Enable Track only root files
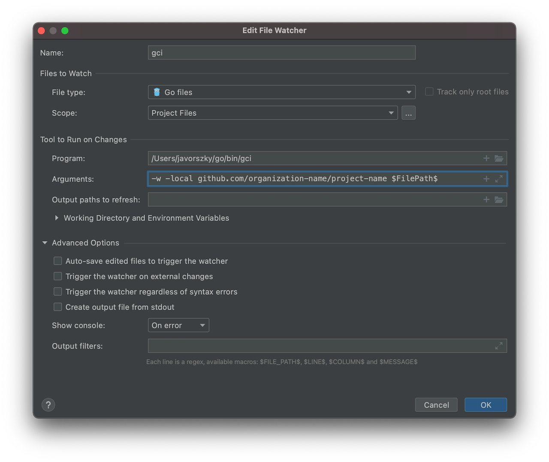Image resolution: width=549 pixels, height=462 pixels. (429, 91)
